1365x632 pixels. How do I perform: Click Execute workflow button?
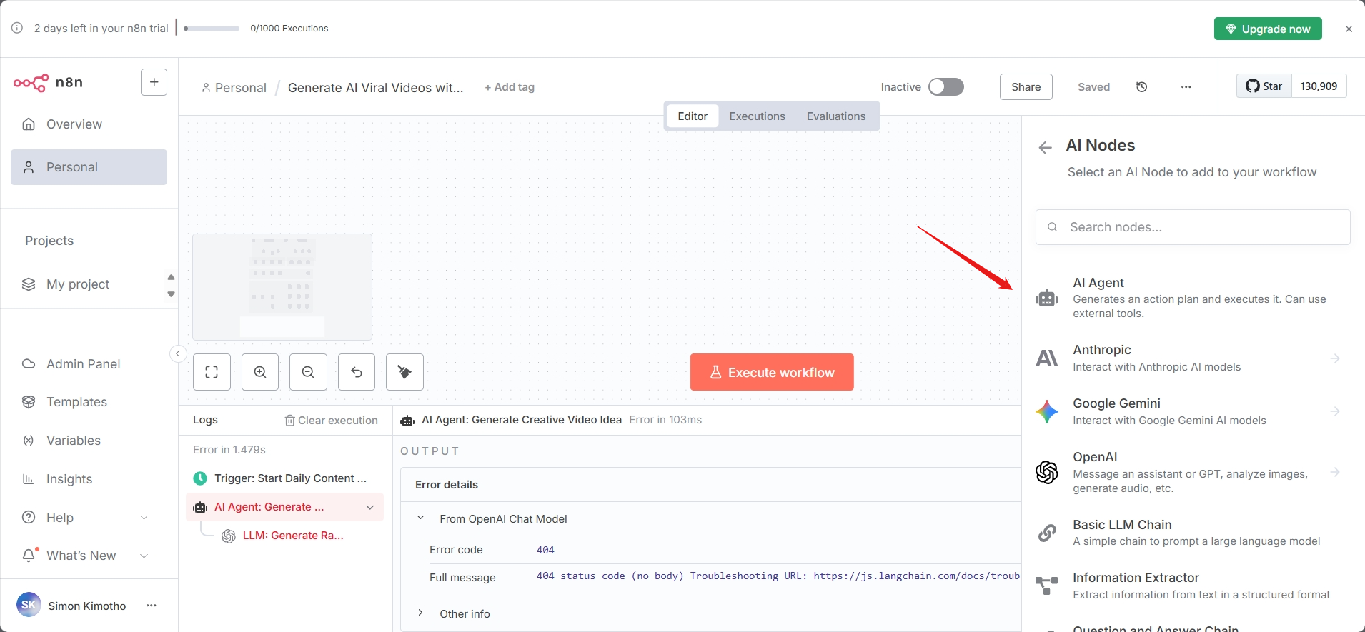point(772,372)
